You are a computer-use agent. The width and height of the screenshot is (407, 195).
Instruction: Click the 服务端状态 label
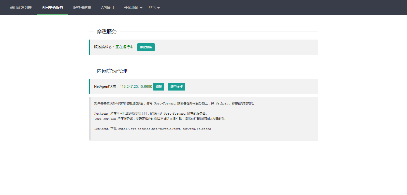(103, 47)
